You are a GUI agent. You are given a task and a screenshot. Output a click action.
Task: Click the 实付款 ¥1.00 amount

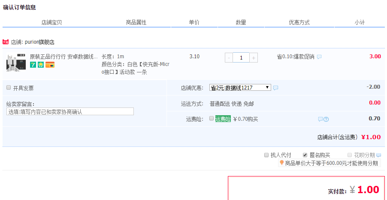(x=364, y=190)
